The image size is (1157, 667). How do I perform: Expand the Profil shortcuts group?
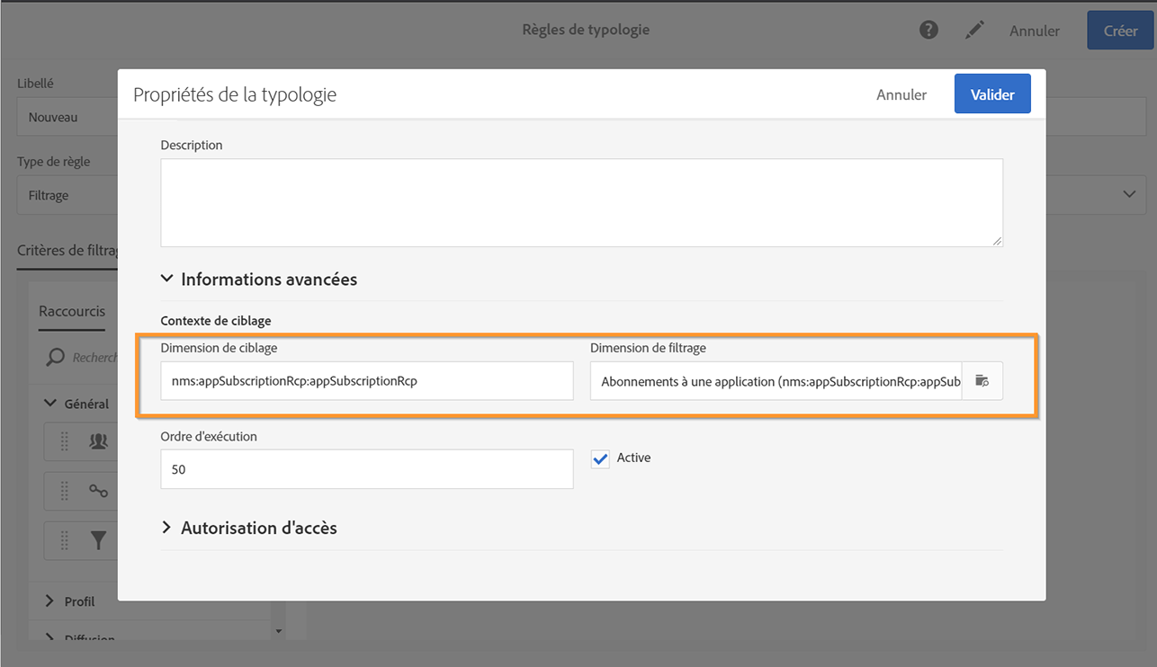pos(50,601)
